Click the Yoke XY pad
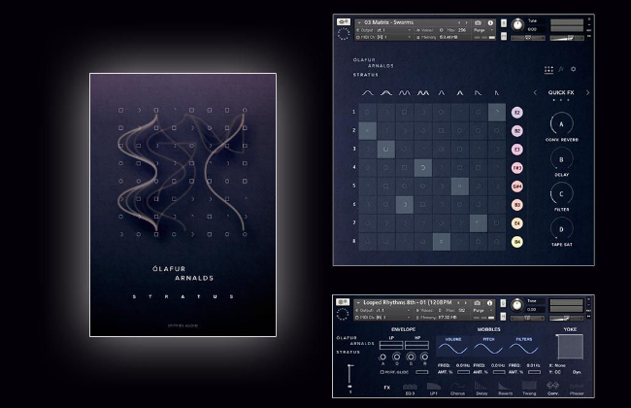631x408 pixels. [570, 347]
